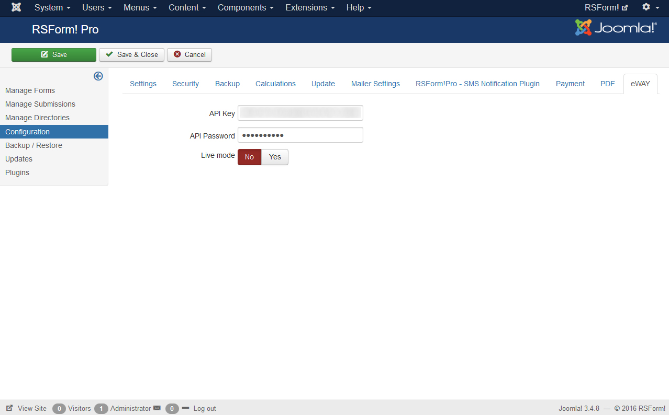The image size is (669, 415).
Task: Open the System menu
Action: [x=52, y=7]
